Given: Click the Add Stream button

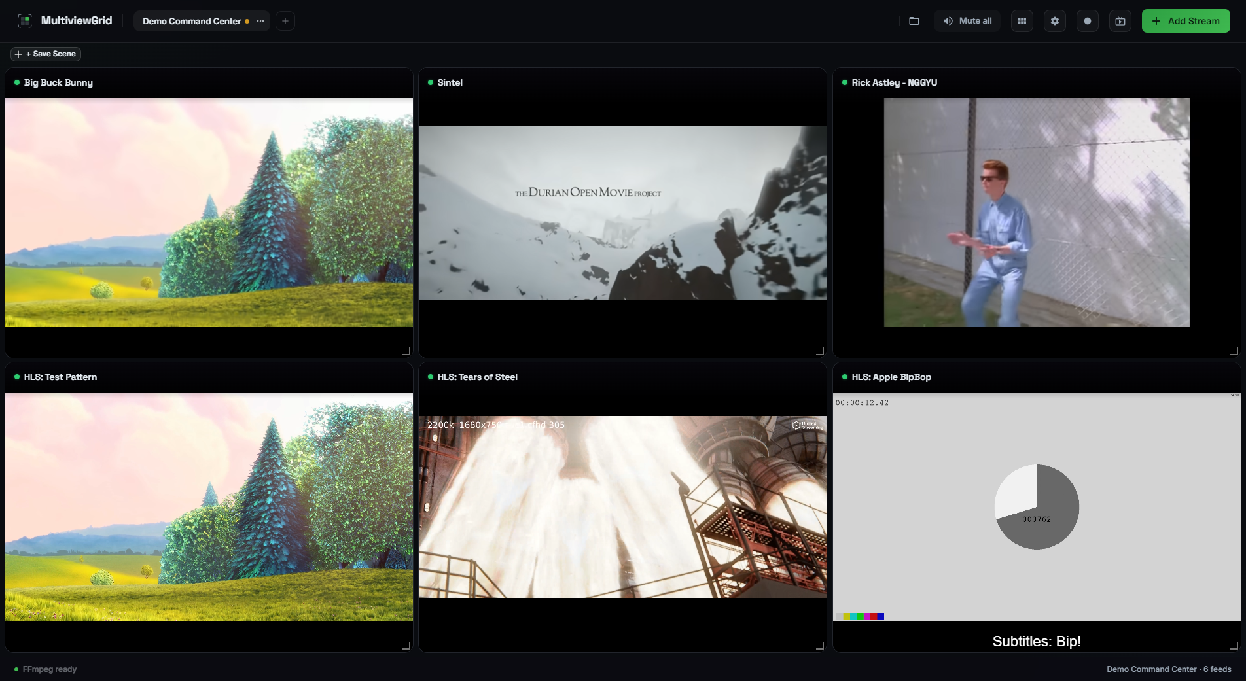Looking at the screenshot, I should (x=1186, y=21).
